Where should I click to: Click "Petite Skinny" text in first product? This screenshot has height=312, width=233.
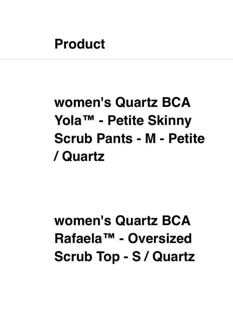pyautogui.click(x=149, y=121)
